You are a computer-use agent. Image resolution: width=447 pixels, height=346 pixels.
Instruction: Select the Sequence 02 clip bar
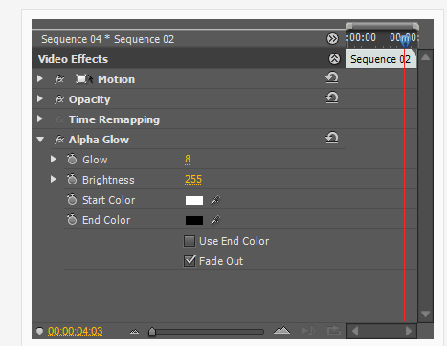pos(381,59)
